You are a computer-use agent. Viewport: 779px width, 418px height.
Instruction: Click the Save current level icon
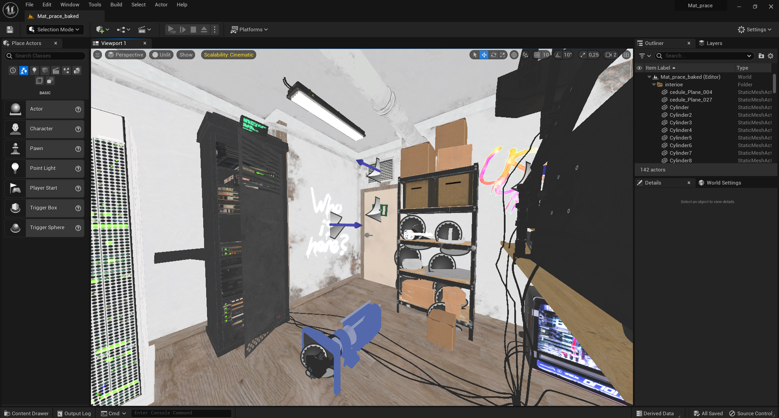pos(10,29)
